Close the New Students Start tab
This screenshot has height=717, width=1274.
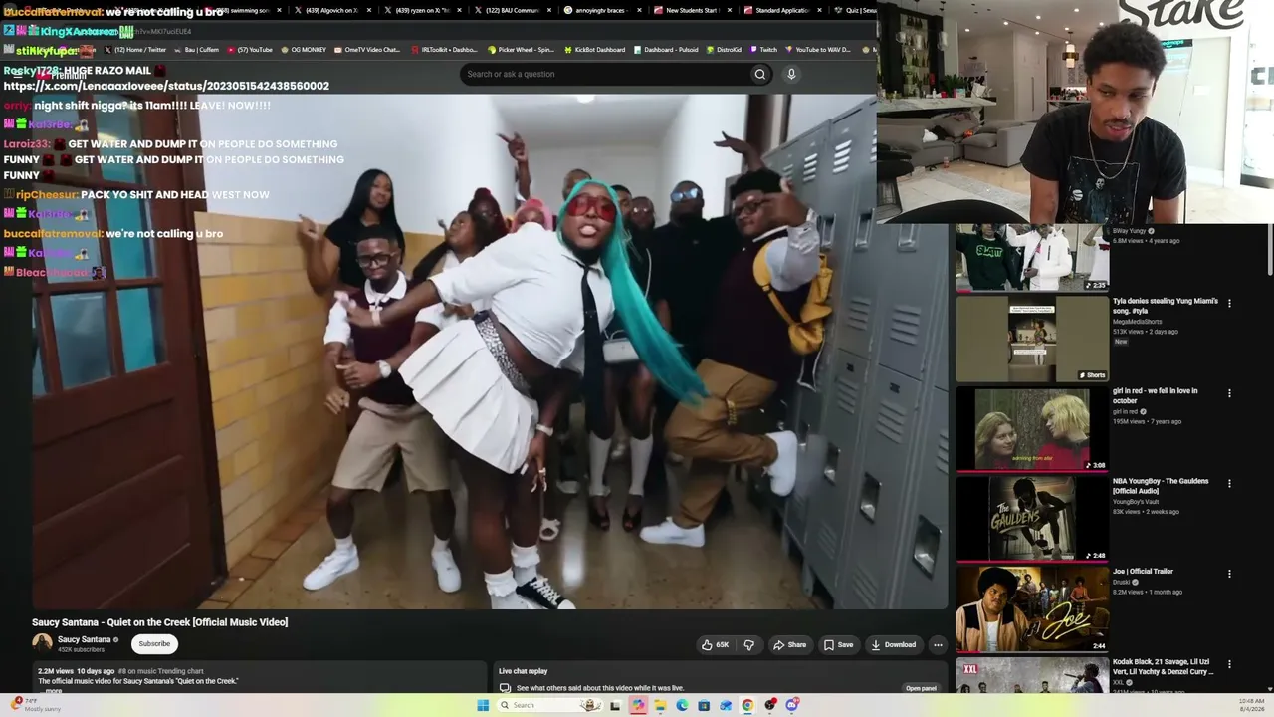click(728, 10)
